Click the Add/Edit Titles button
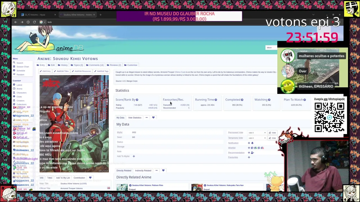360x202 pixels. [61, 71]
